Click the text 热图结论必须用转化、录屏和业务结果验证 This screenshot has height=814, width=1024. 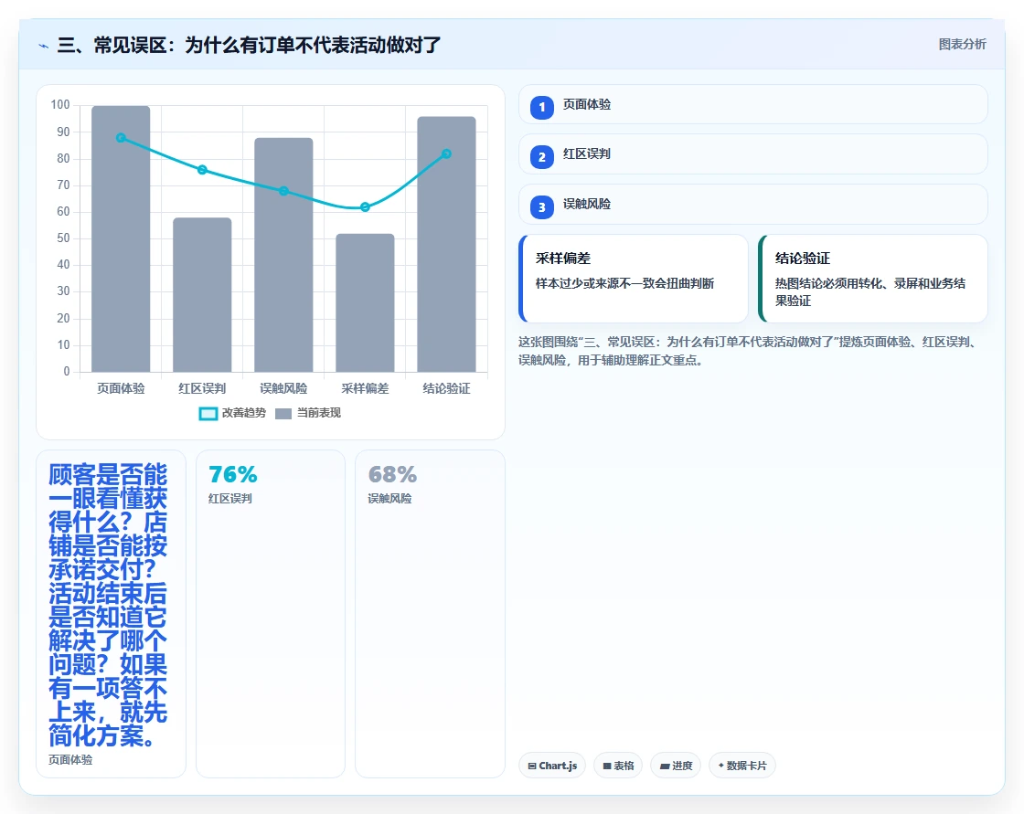[870, 291]
